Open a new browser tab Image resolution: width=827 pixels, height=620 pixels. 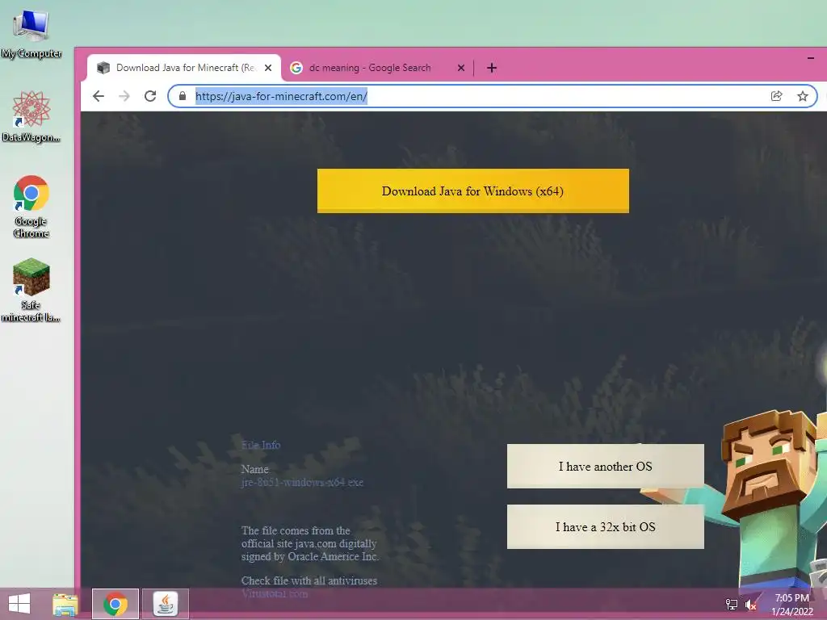(492, 68)
